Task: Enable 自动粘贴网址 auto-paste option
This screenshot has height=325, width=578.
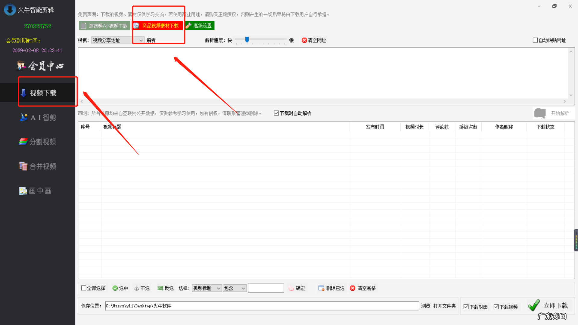Action: (x=535, y=40)
